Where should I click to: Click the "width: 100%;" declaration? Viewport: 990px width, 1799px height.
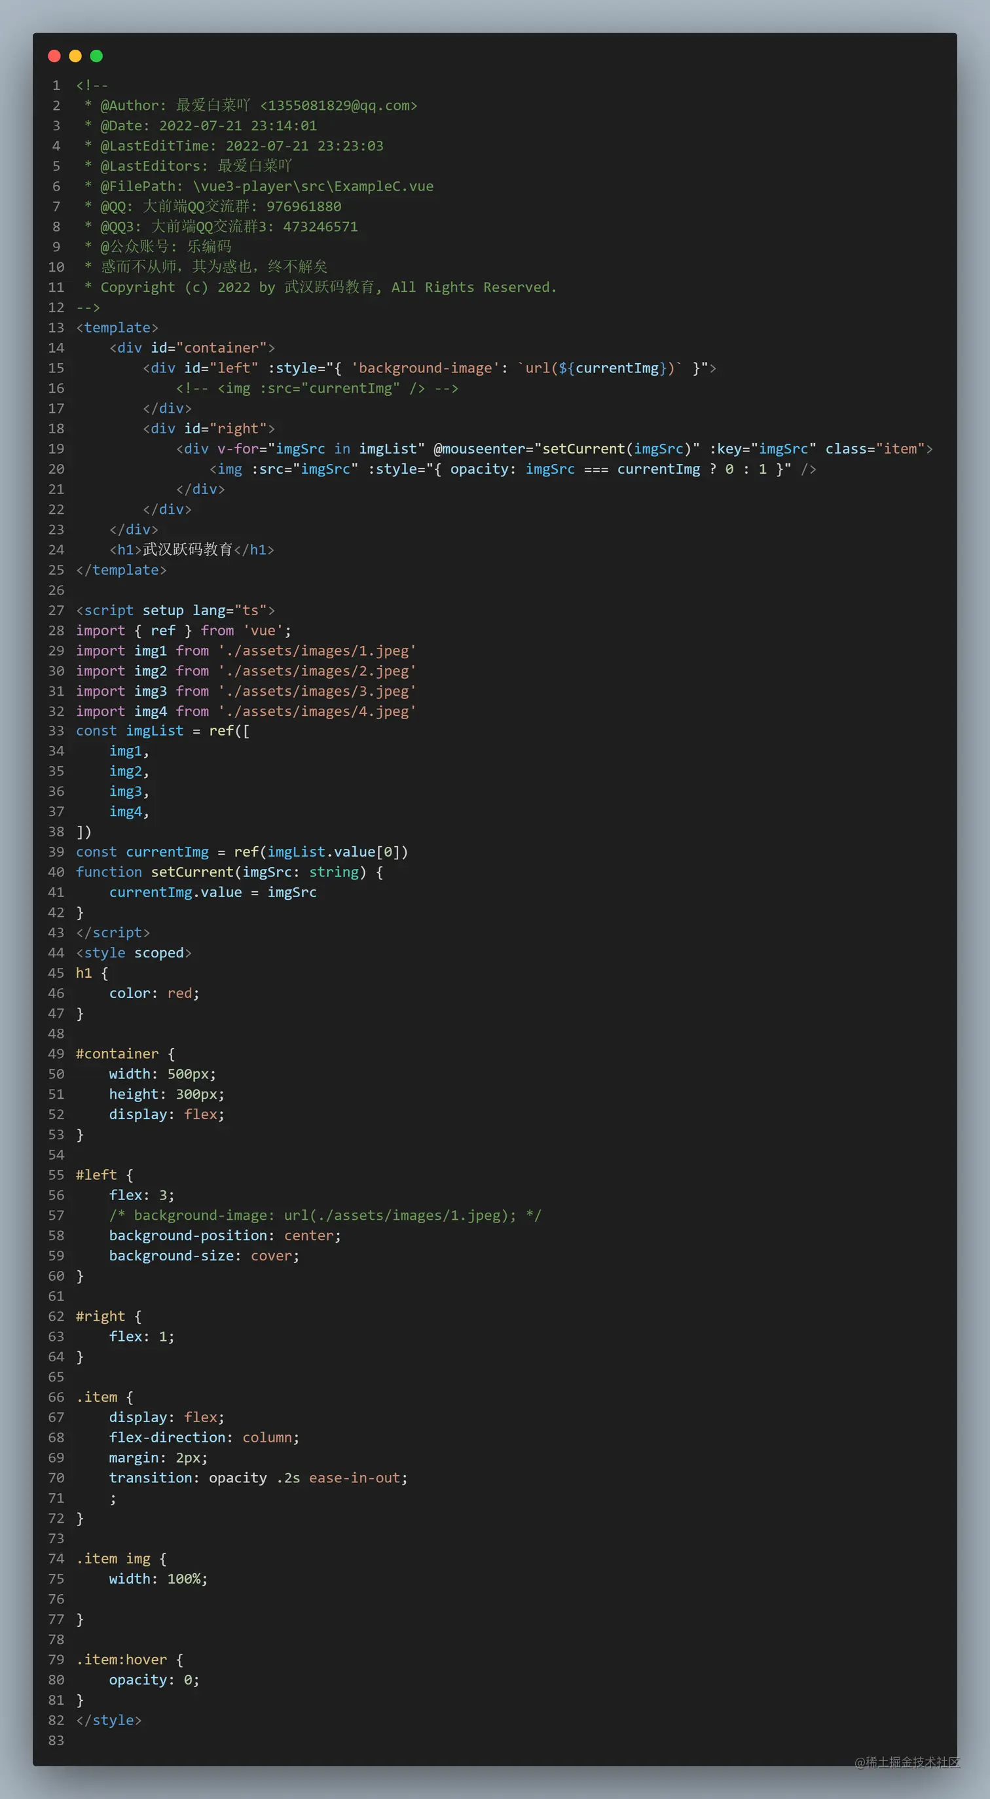coord(158,1580)
